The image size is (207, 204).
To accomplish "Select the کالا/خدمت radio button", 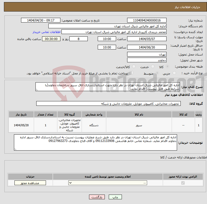I will pos(134,67).
